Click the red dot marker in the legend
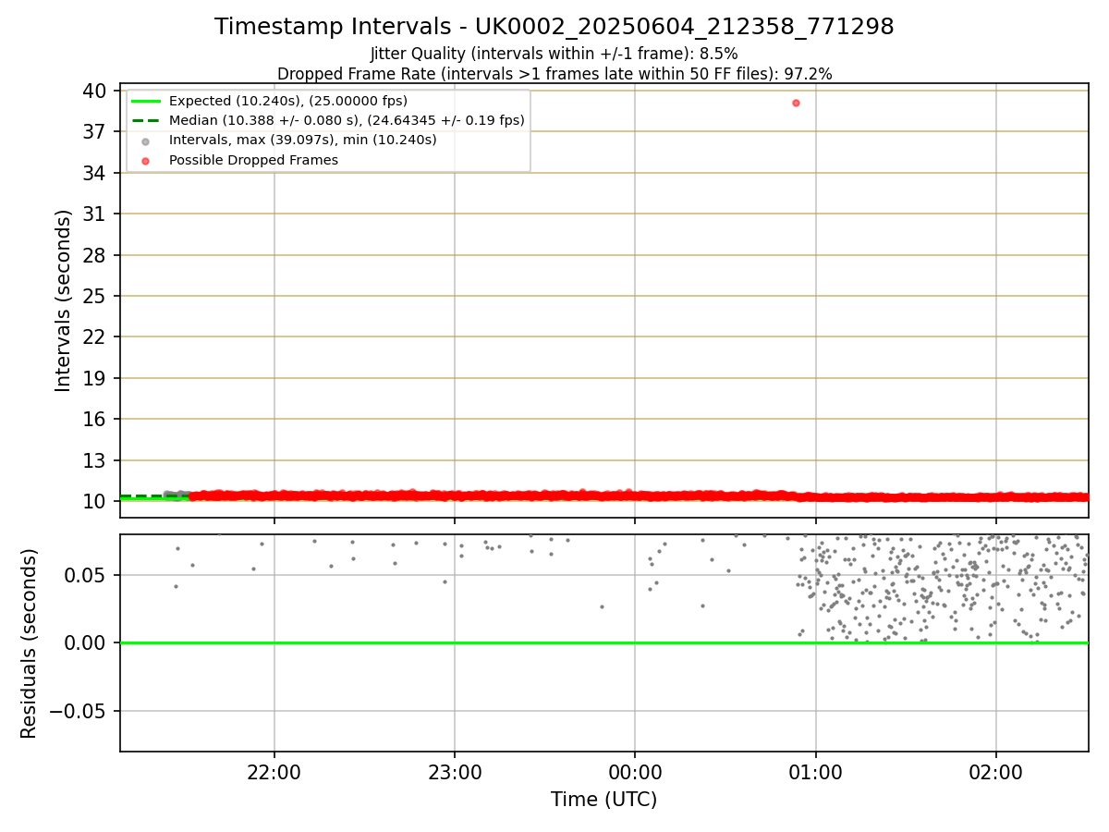This screenshot has width=1109, height=832. tap(146, 160)
